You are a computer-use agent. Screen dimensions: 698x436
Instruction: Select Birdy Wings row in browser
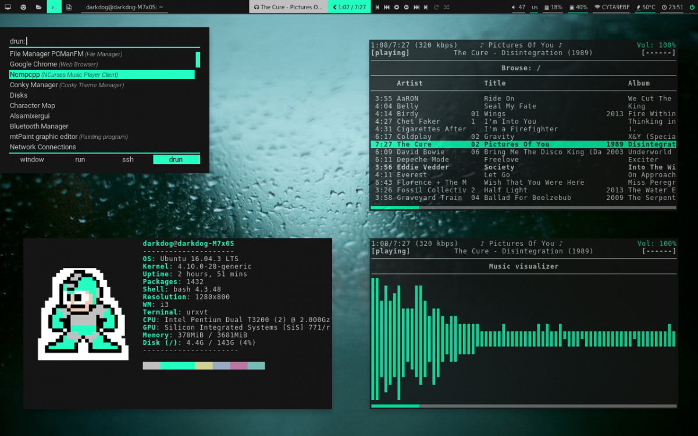[523, 114]
